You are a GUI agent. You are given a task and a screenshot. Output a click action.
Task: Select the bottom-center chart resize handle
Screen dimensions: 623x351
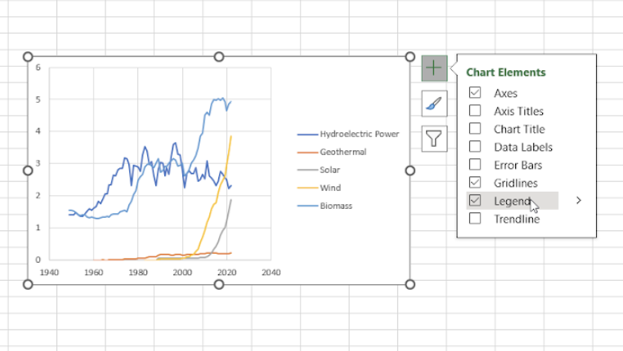point(219,284)
